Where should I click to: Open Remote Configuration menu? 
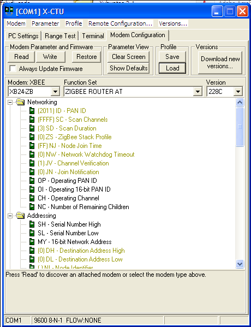point(121,23)
